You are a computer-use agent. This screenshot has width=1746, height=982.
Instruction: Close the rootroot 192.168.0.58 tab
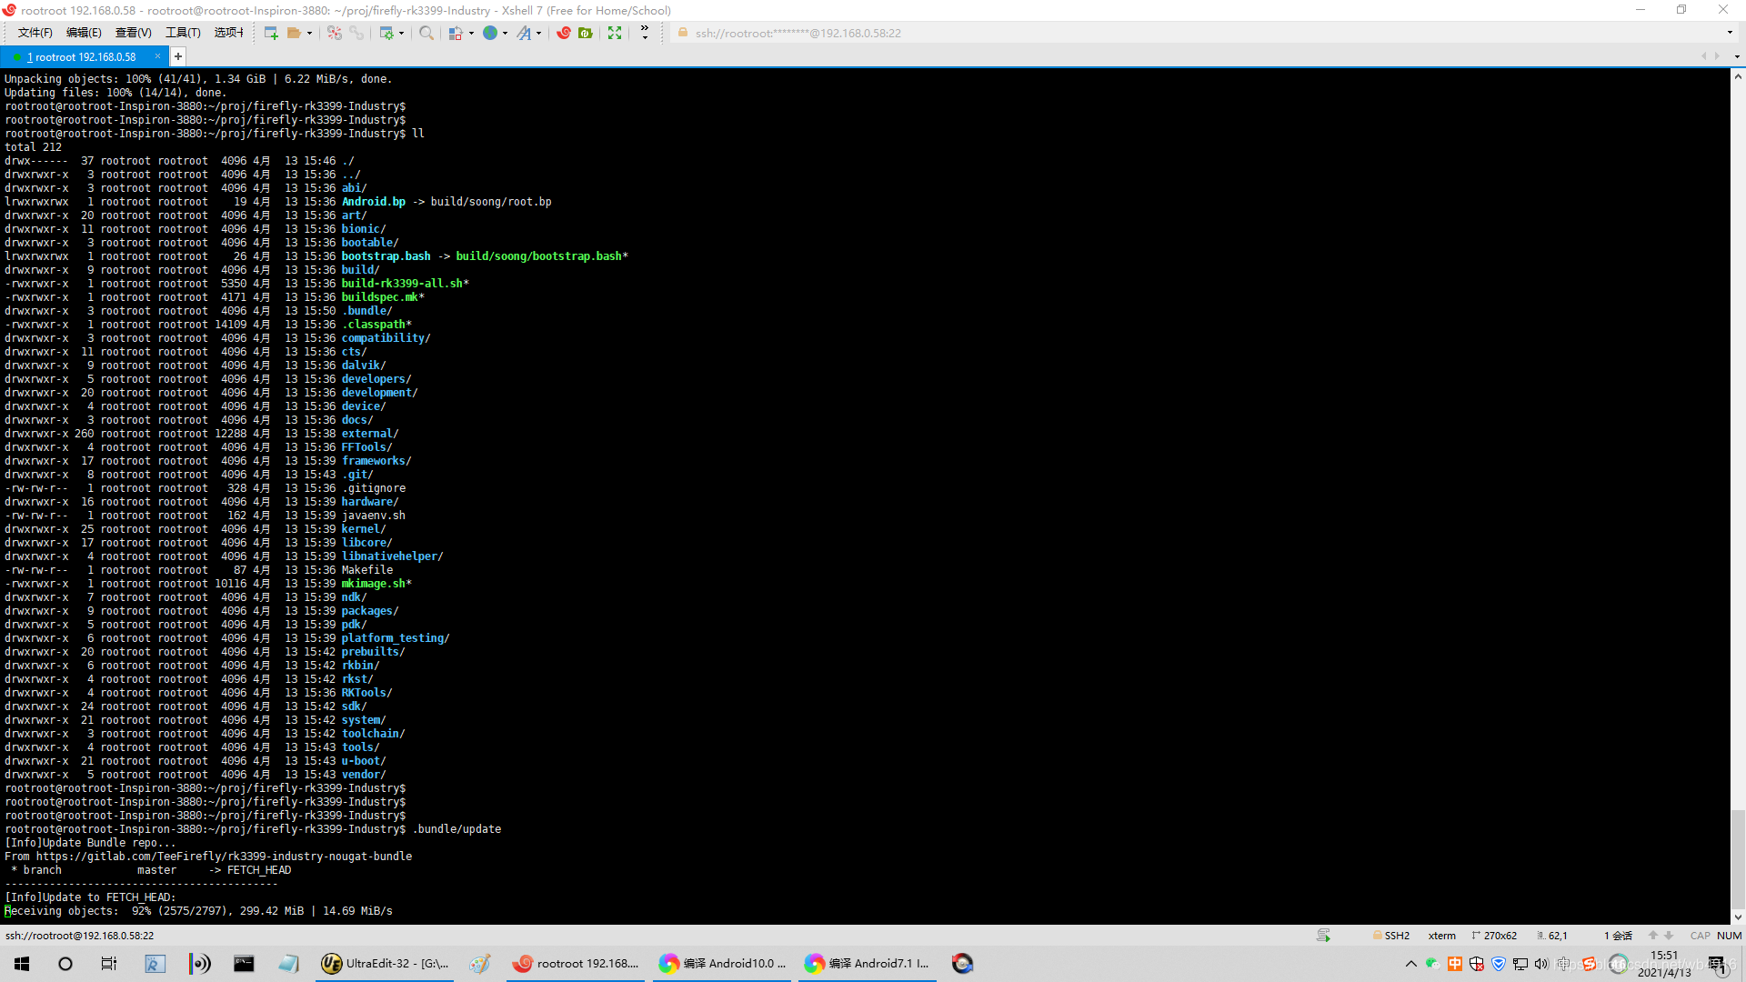157,56
